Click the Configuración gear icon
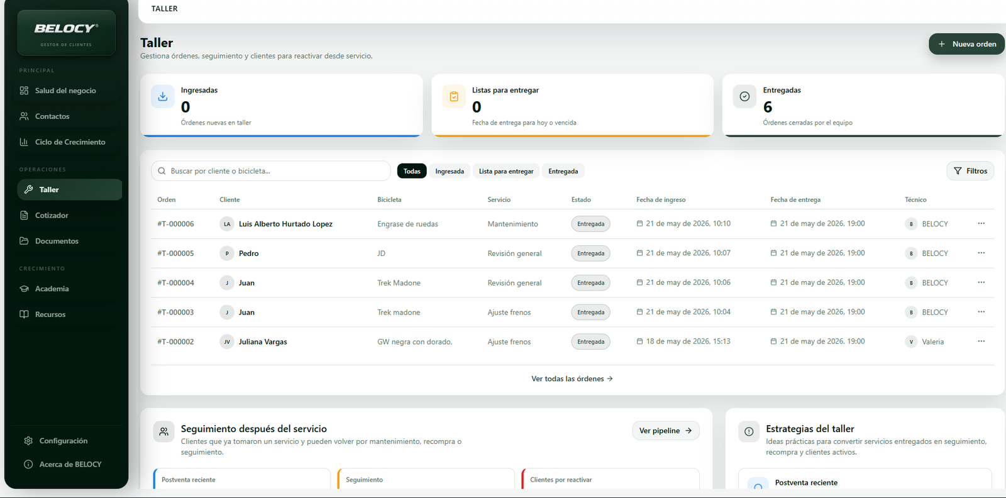 (x=28, y=441)
